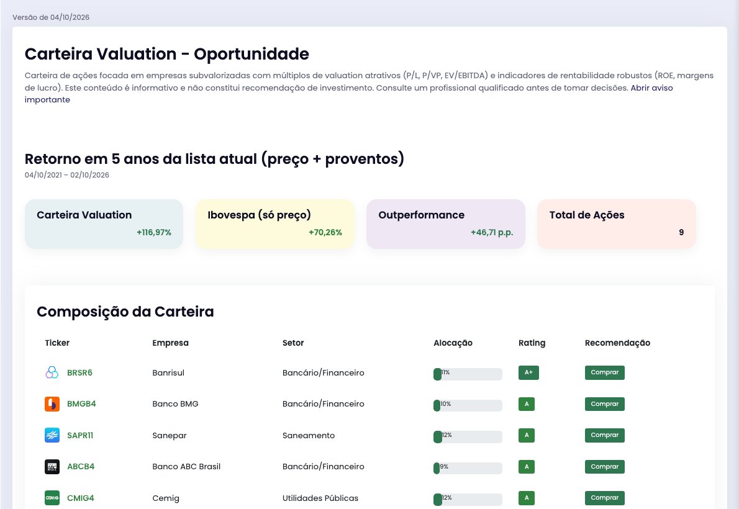This screenshot has height=509, width=739.
Task: Click the 12% allocation bar for Sanepar
Action: pos(468,437)
